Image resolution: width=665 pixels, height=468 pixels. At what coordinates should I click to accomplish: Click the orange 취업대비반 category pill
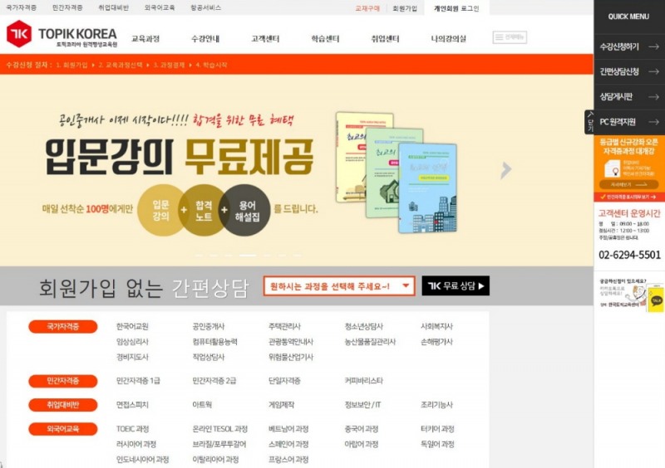[x=63, y=405]
